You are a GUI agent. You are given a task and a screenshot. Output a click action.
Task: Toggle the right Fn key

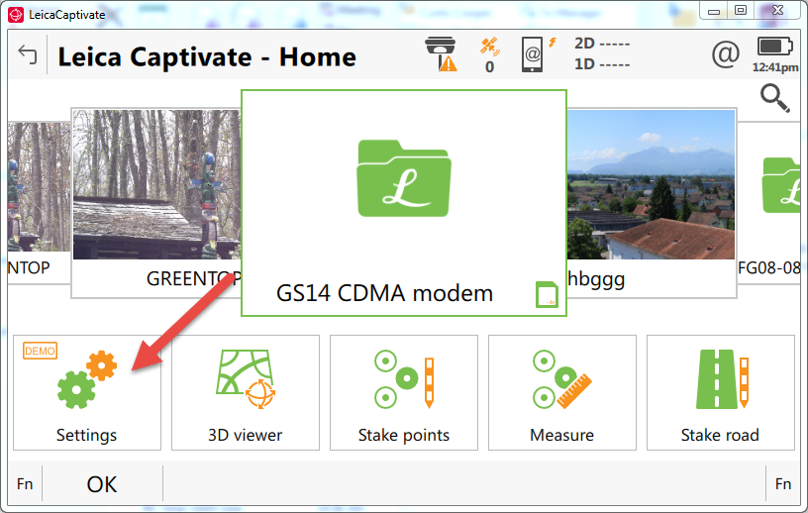click(782, 484)
